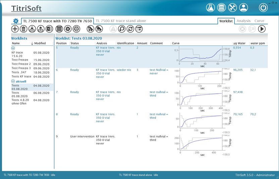Click the 'wieder nix' identification cell
The width and height of the screenshot is (279, 179).
click(124, 70)
